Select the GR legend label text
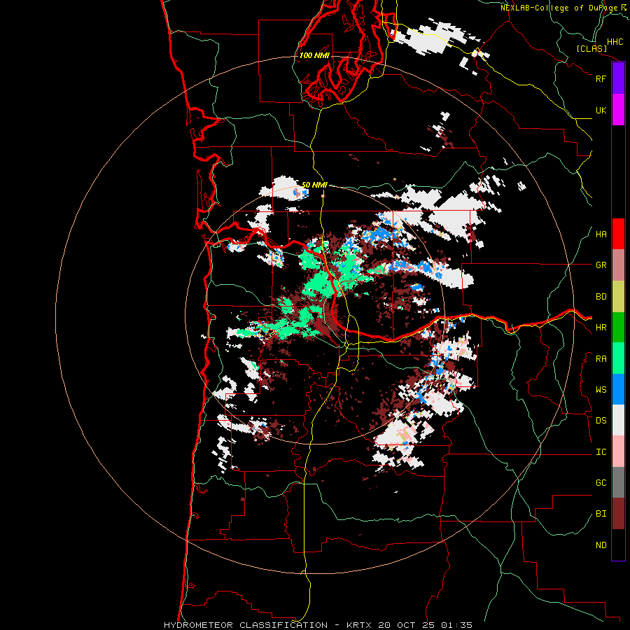The height and width of the screenshot is (630, 630). [x=601, y=265]
